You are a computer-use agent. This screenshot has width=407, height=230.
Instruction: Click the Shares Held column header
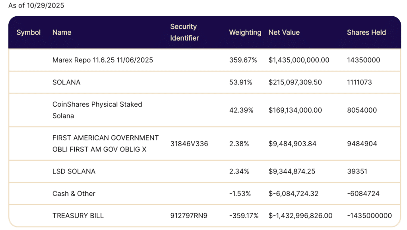coord(366,32)
